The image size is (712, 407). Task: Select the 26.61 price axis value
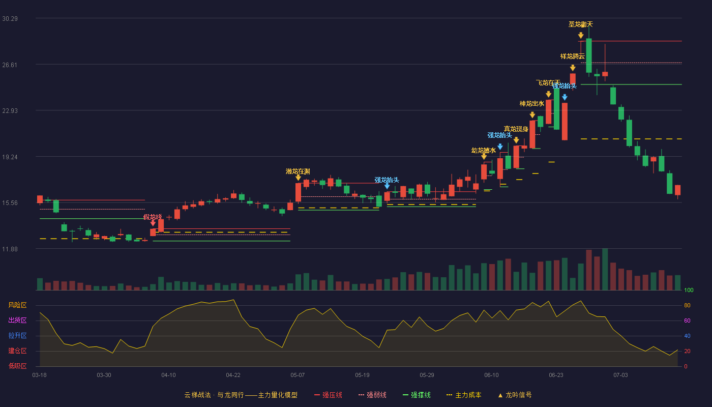coord(10,65)
